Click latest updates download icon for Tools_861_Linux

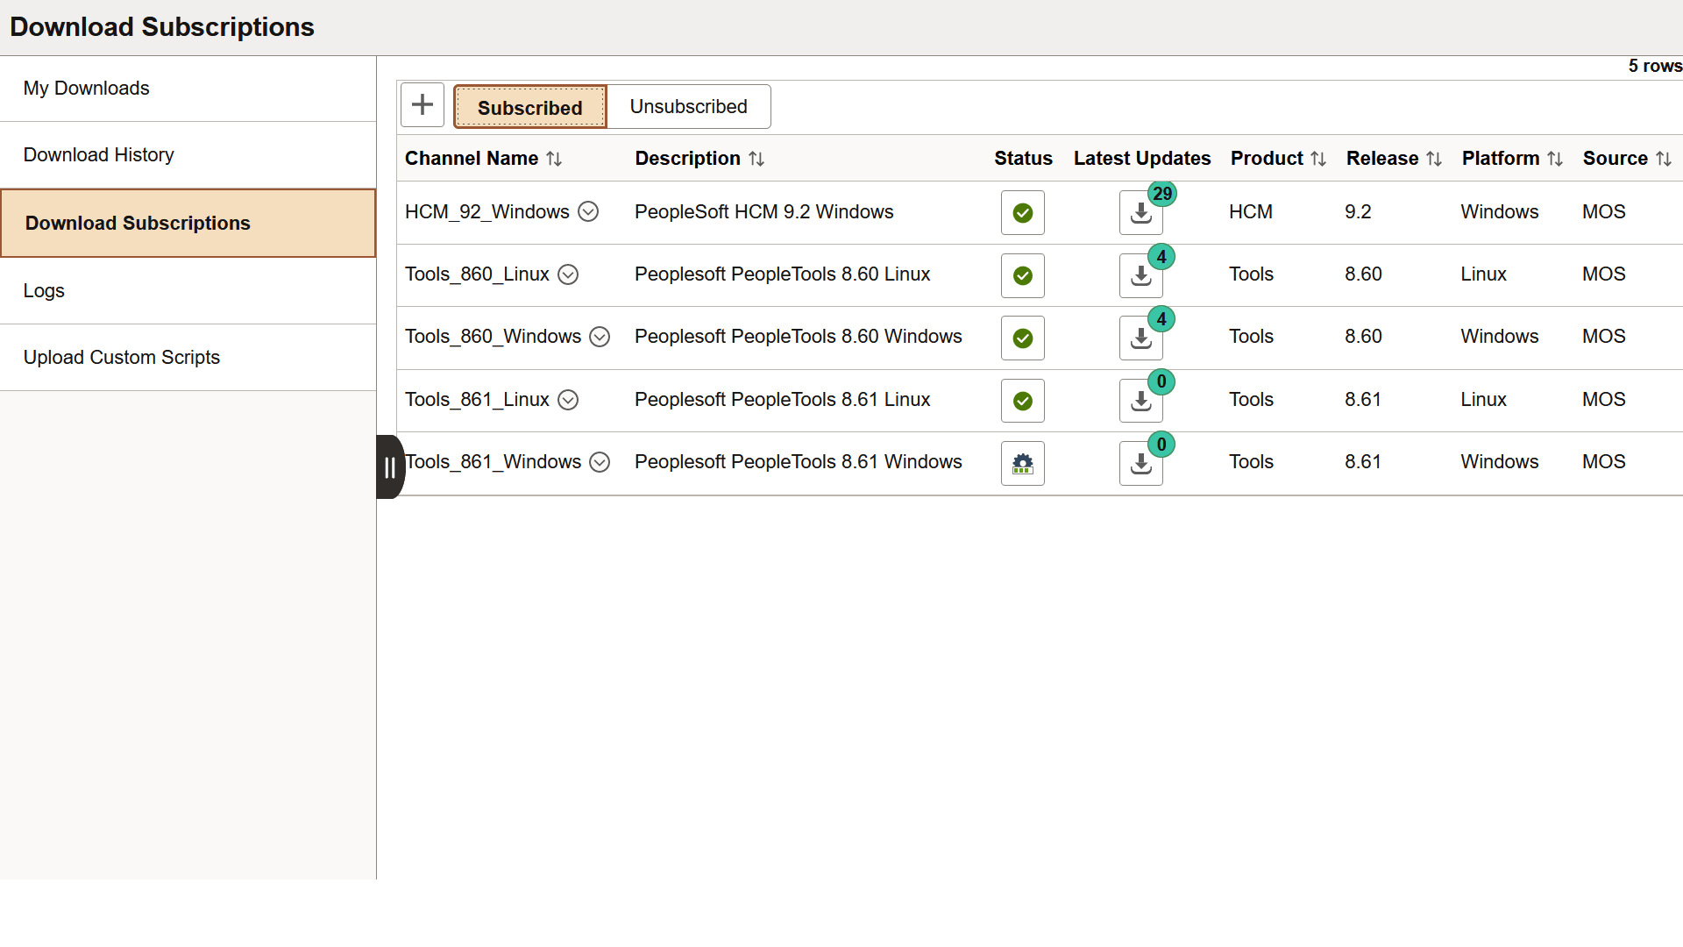(1140, 401)
